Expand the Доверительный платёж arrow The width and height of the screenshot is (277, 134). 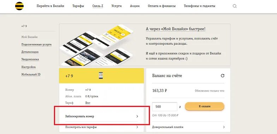tap(224, 127)
